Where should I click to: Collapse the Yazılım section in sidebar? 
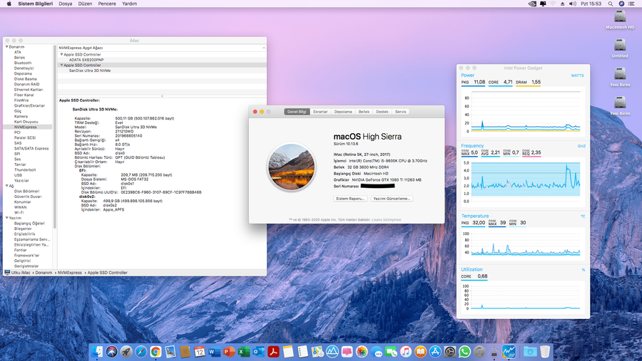(7, 218)
